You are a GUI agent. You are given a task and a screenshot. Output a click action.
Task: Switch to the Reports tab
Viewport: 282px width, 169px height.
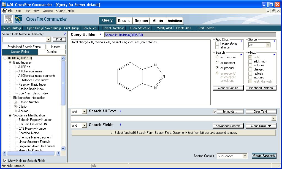point(141,21)
